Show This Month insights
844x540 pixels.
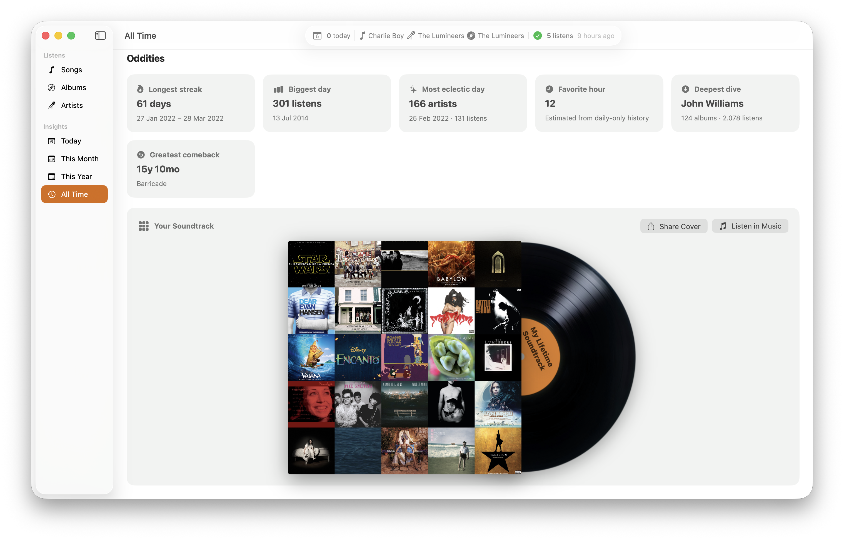74,159
